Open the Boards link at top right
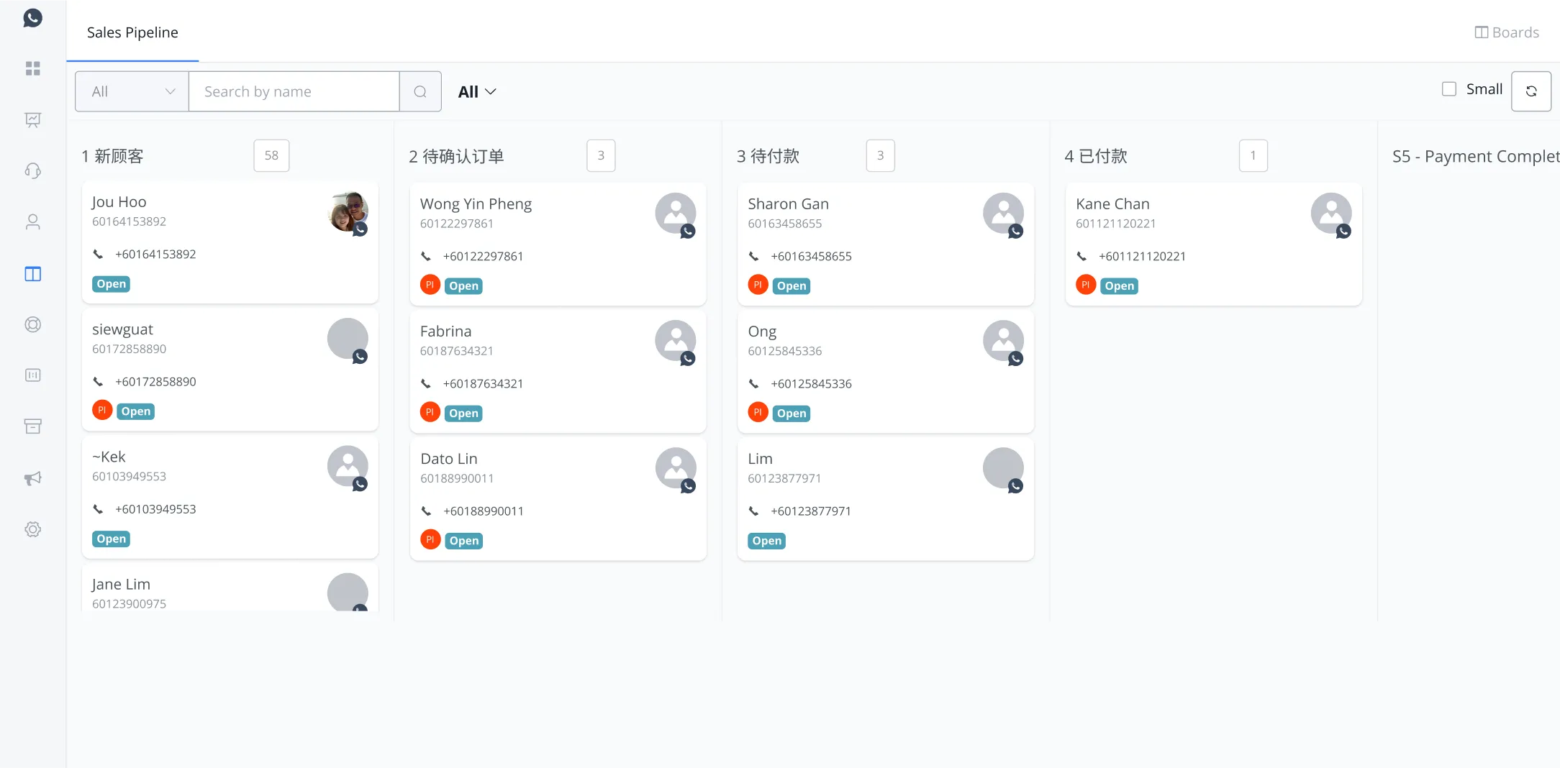The width and height of the screenshot is (1560, 768). tap(1507, 32)
